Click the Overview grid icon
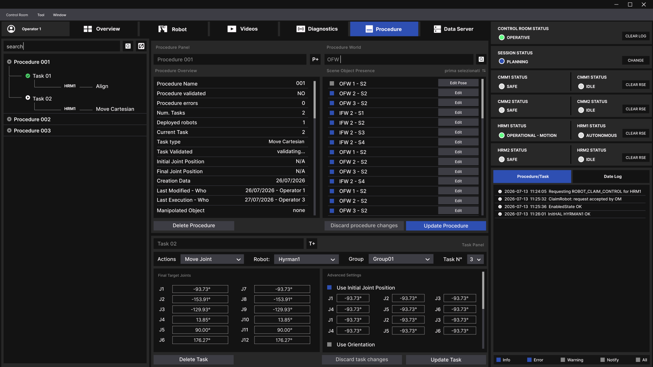Image resolution: width=653 pixels, height=367 pixels. click(88, 29)
